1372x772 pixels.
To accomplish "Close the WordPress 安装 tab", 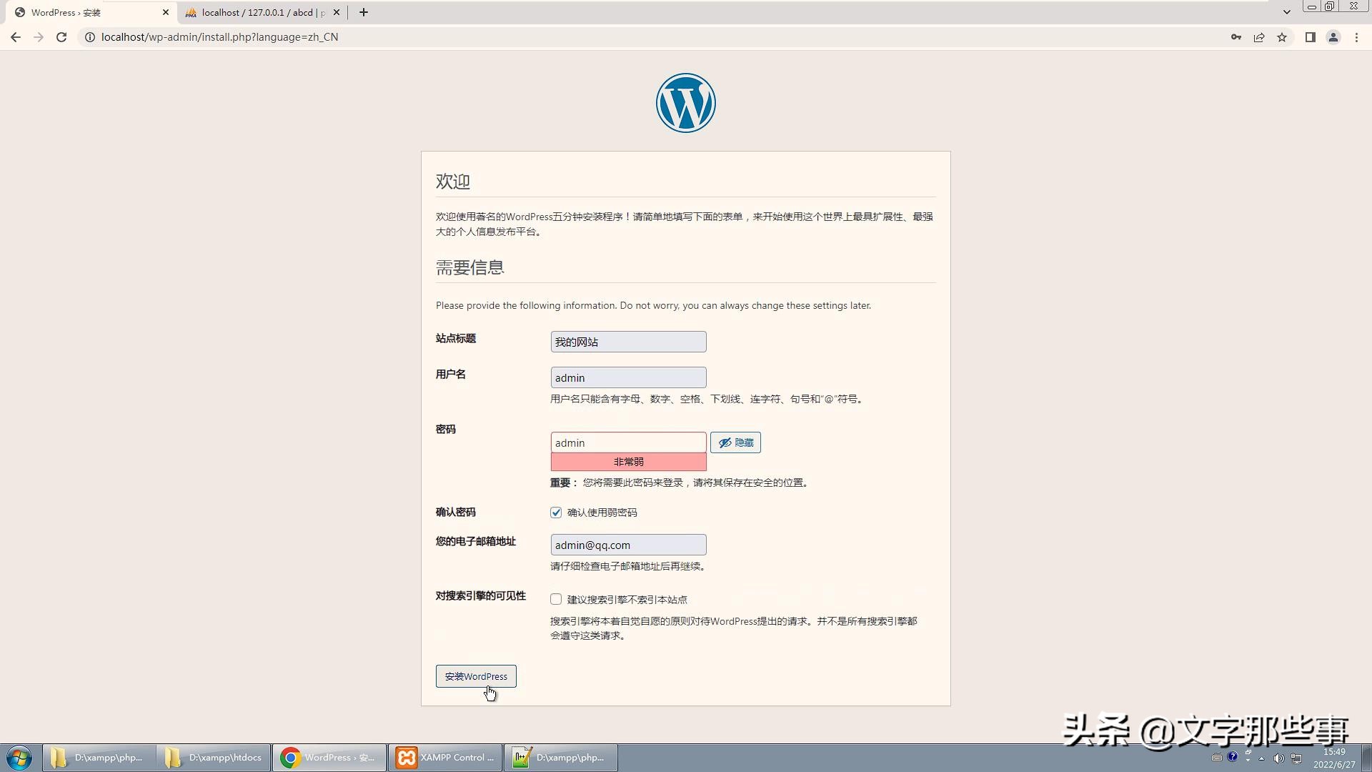I will tap(166, 12).
